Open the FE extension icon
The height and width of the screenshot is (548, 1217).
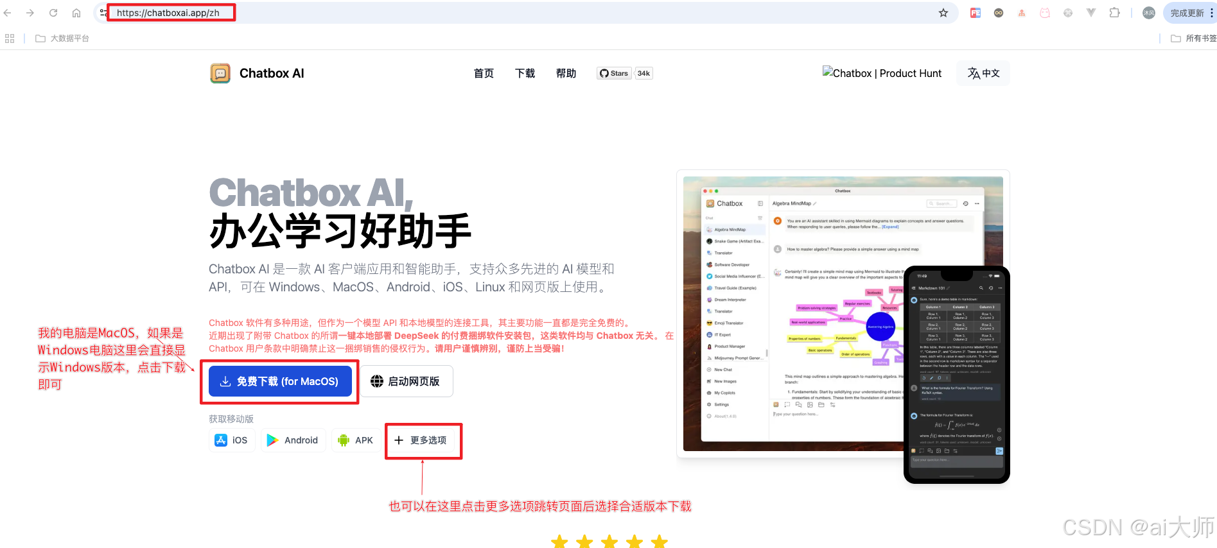tap(976, 13)
